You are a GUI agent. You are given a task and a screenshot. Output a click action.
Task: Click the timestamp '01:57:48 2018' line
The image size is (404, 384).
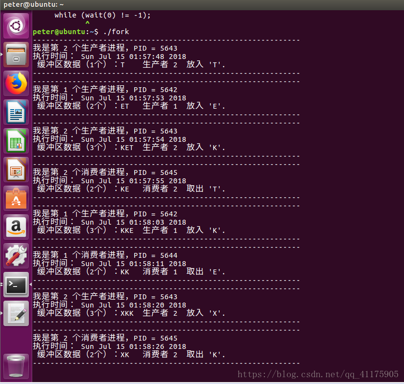109,57
